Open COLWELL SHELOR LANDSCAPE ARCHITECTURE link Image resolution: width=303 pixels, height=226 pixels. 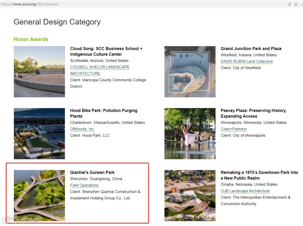(x=100, y=70)
